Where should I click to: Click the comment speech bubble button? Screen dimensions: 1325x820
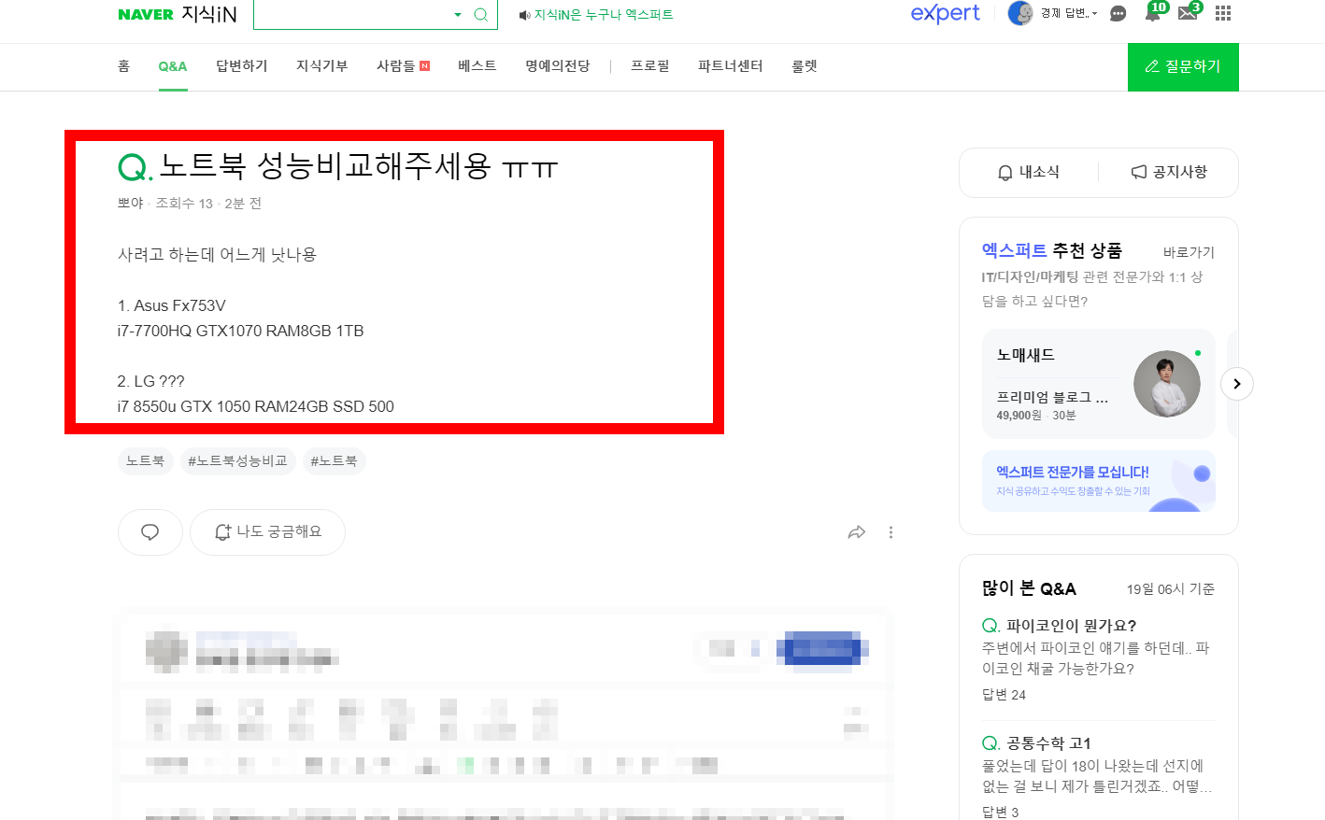point(150,532)
